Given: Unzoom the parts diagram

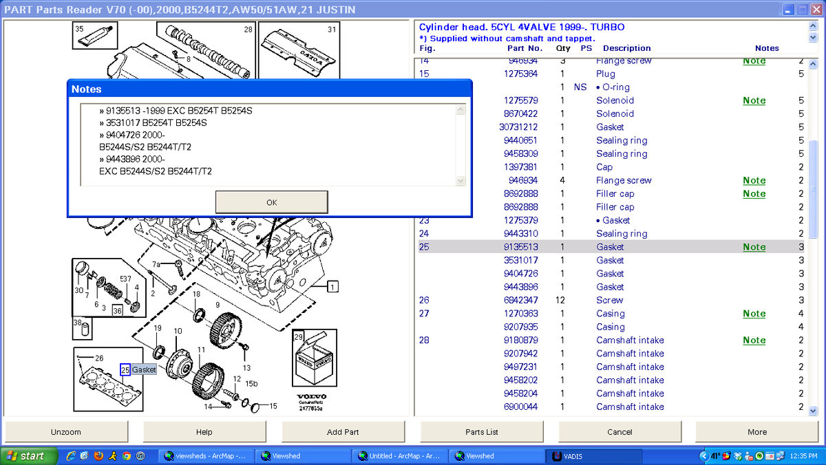Looking at the screenshot, I should point(66,431).
